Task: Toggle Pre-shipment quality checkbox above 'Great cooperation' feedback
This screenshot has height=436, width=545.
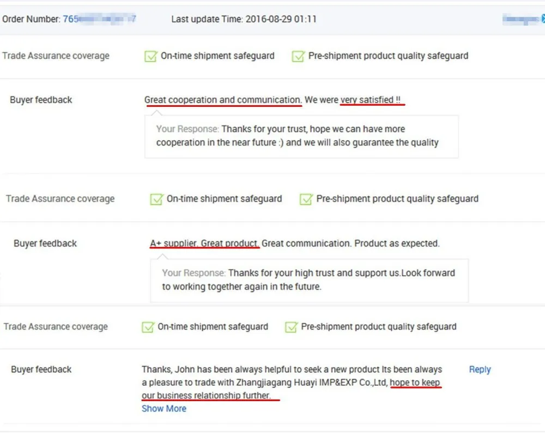Action: tap(298, 56)
